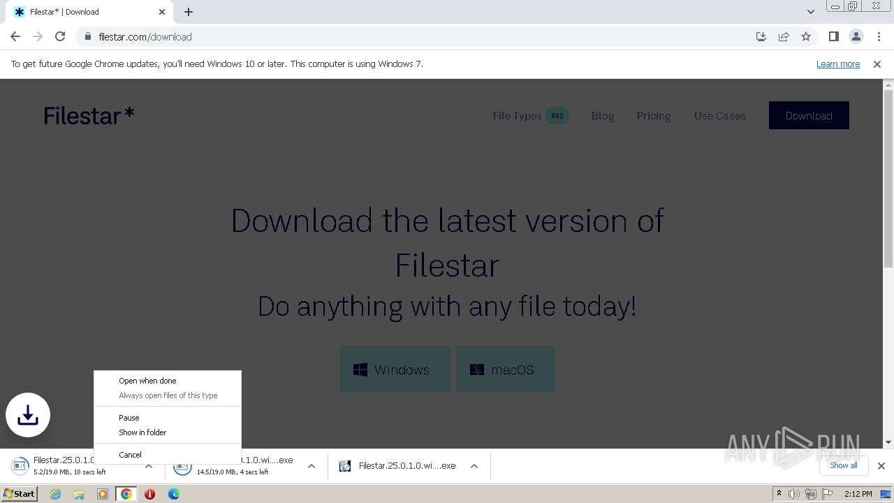
Task: Go back to the previous page
Action: 15,36
